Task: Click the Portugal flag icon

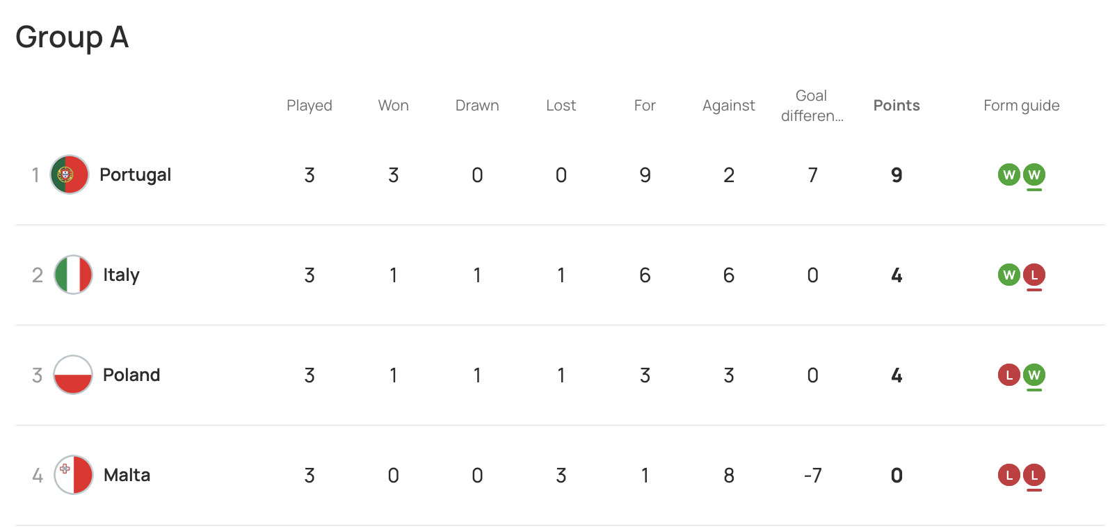Action: tap(70, 175)
